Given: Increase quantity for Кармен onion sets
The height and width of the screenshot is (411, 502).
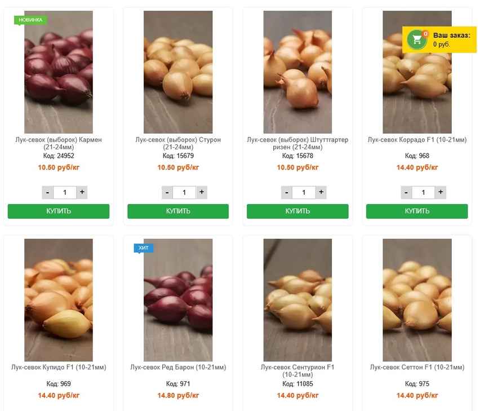Looking at the screenshot, I should [x=82, y=192].
